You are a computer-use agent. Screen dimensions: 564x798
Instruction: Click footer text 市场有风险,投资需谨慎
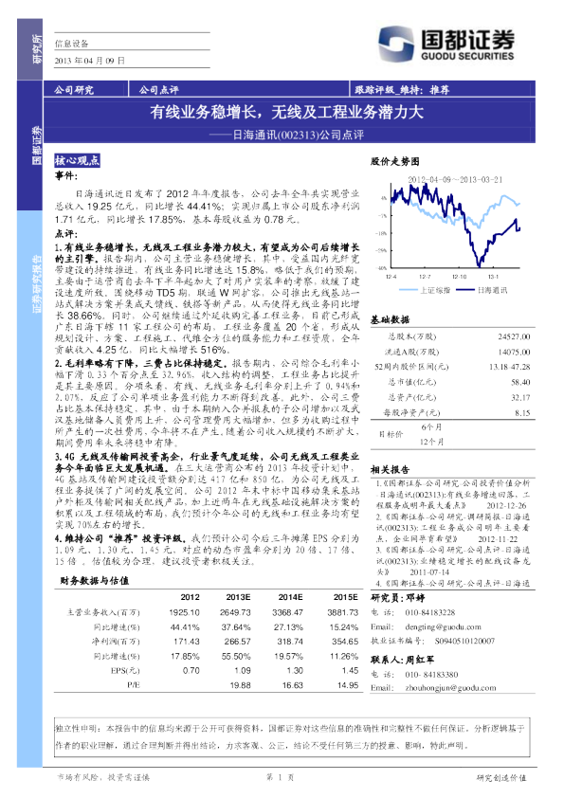point(103,778)
